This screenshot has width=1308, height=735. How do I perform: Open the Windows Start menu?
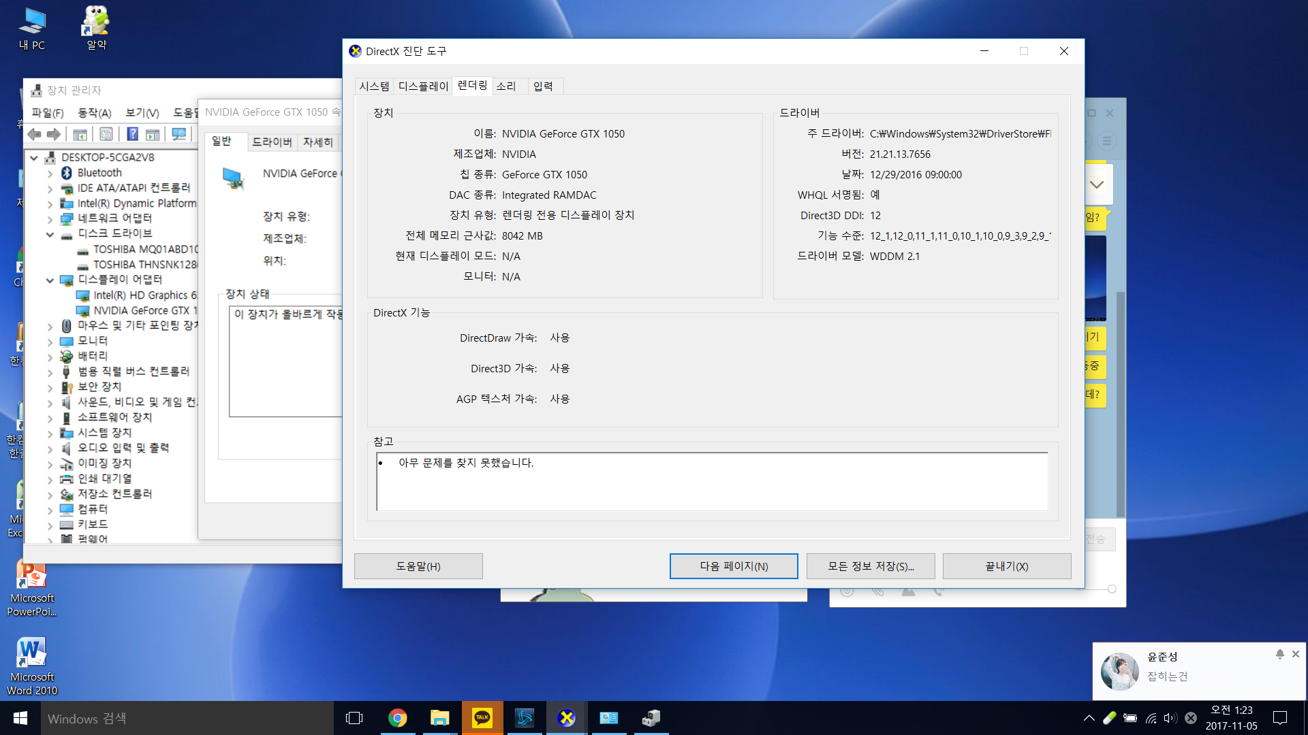click(x=20, y=718)
